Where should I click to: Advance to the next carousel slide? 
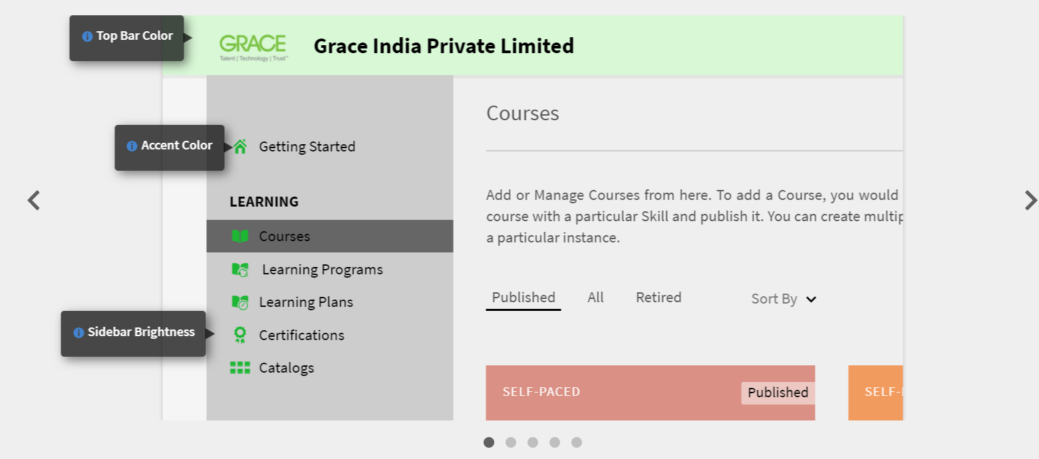click(1030, 200)
